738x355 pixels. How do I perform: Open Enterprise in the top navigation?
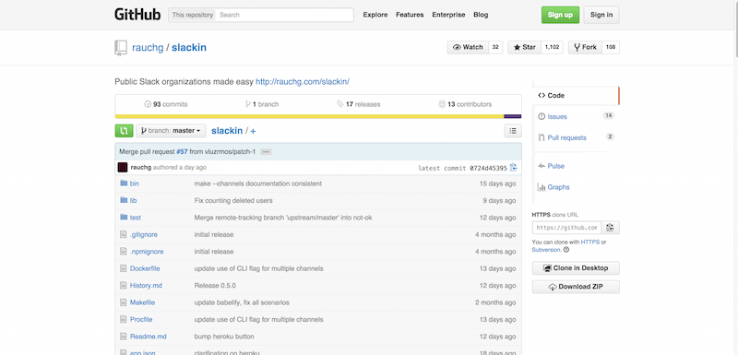point(448,15)
